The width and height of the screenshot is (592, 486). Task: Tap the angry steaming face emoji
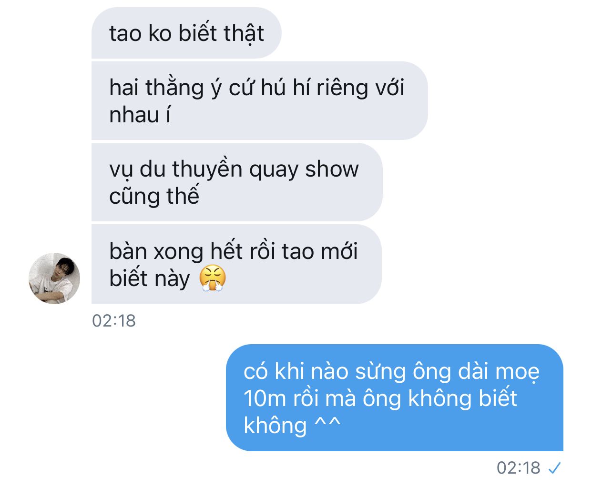coord(213,278)
